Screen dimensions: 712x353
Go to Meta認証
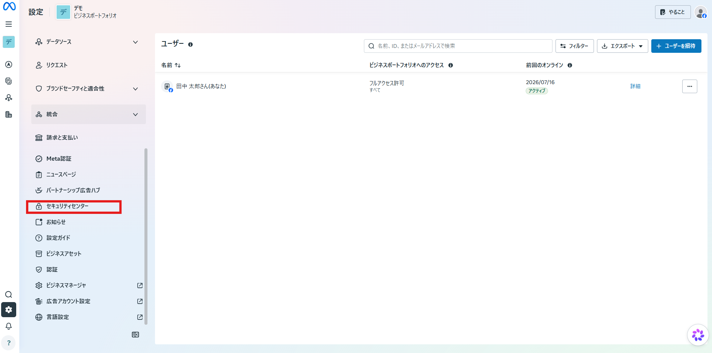pos(89,159)
